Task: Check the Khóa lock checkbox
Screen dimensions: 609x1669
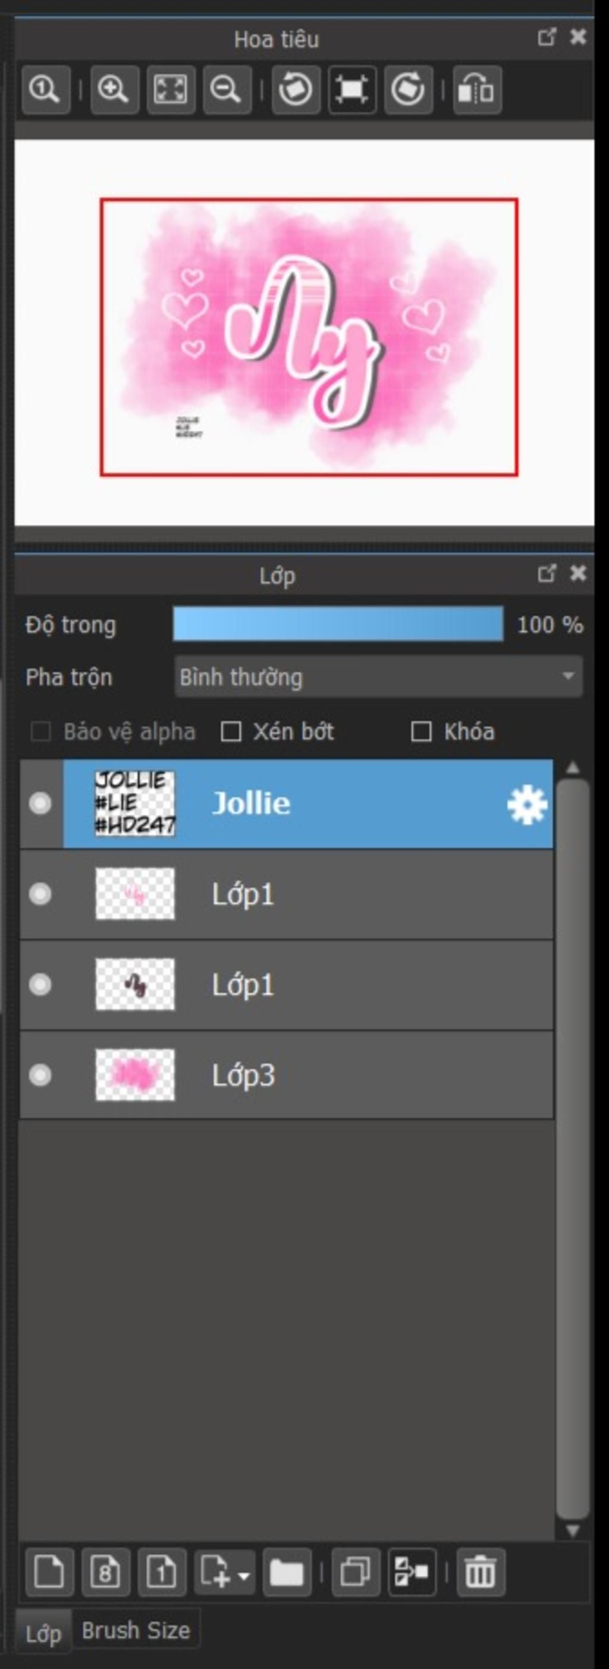Action: (422, 732)
